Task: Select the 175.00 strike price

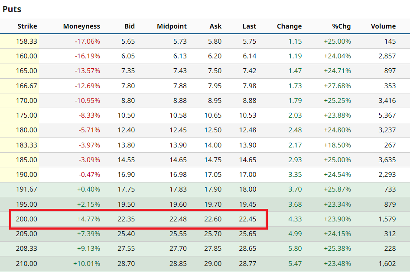Action: click(x=27, y=115)
